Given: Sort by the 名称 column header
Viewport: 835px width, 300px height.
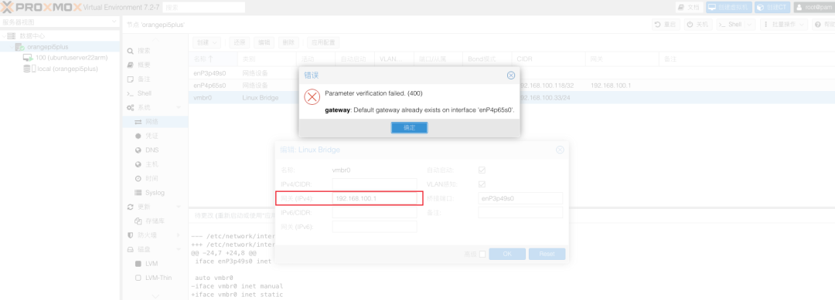Looking at the screenshot, I should click(x=213, y=59).
